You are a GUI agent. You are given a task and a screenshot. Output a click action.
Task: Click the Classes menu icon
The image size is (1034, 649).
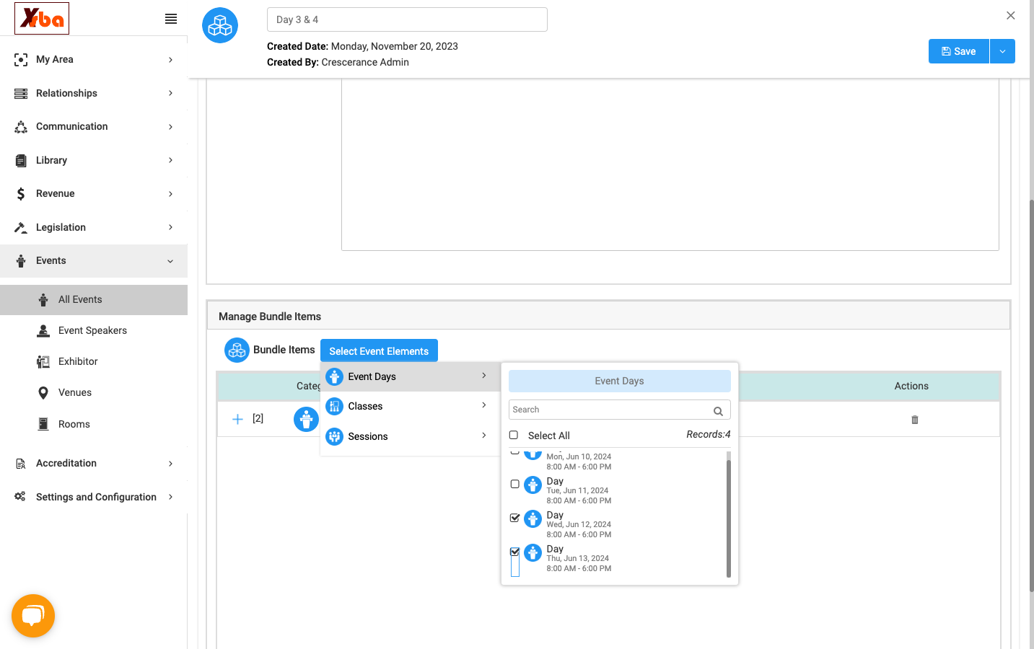[x=335, y=407]
